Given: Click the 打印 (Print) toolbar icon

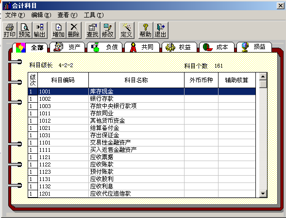Looking at the screenshot, I should 10,30.
